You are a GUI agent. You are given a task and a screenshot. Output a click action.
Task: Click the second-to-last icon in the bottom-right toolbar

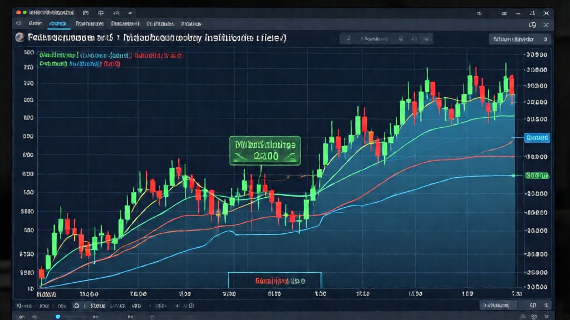[533, 306]
